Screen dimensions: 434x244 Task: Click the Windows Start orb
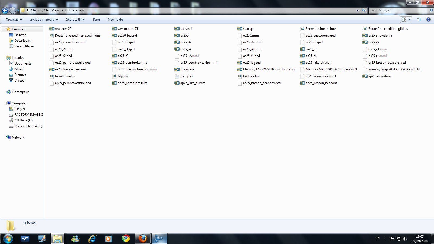pyautogui.click(x=8, y=239)
